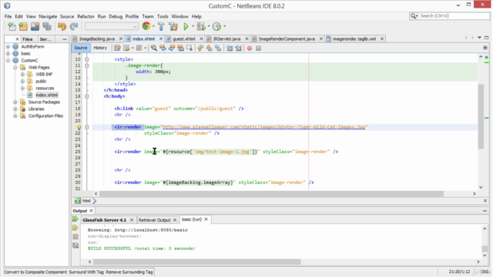The height and width of the screenshot is (277, 493).
Task: Open the Files panel tab
Action: tap(28, 39)
